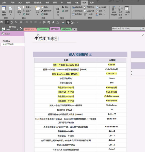Screen dimensions: 145x152
Task: Switch to the 历史记录 ribbon tab
Action: (38, 3)
